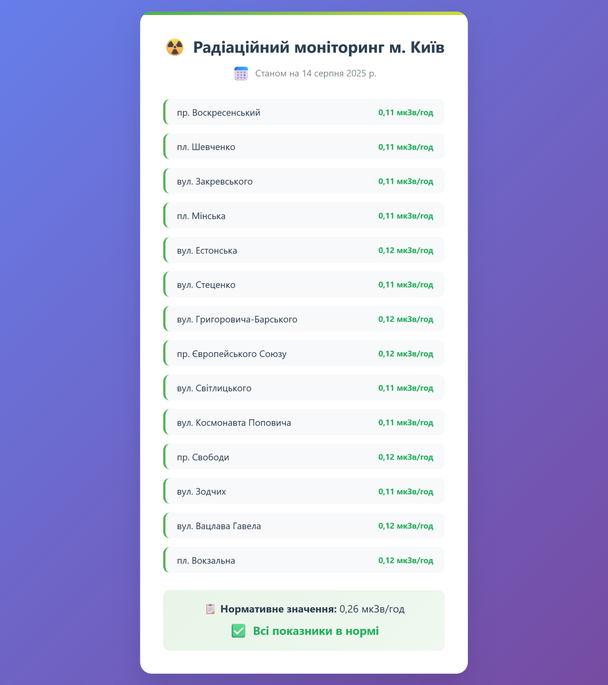Click the пр. Свободи reading value
Viewport: 608px width, 685px height.
[x=405, y=457]
